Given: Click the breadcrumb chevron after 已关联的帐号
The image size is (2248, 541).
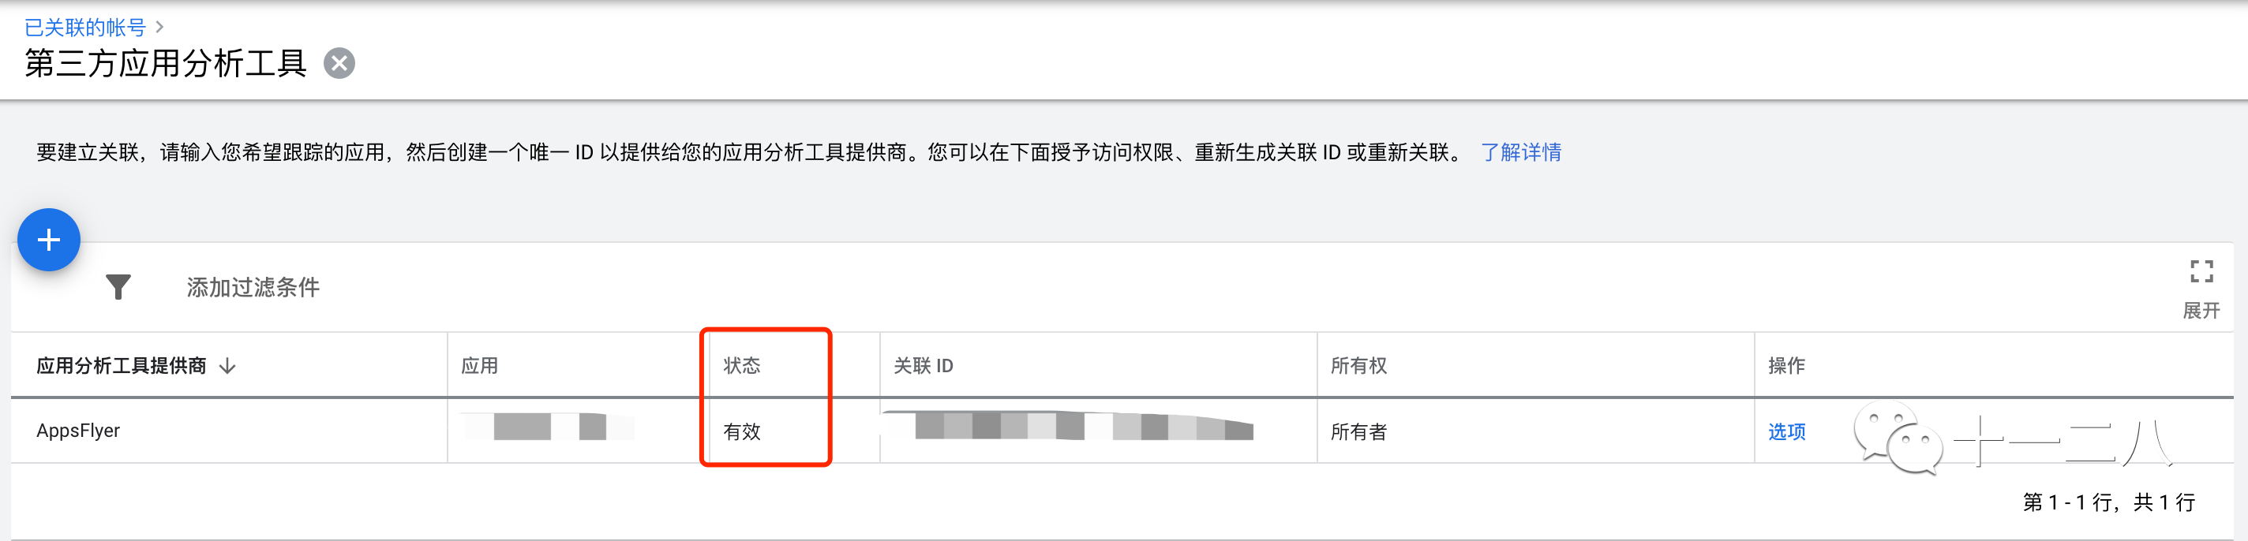Looking at the screenshot, I should (160, 26).
